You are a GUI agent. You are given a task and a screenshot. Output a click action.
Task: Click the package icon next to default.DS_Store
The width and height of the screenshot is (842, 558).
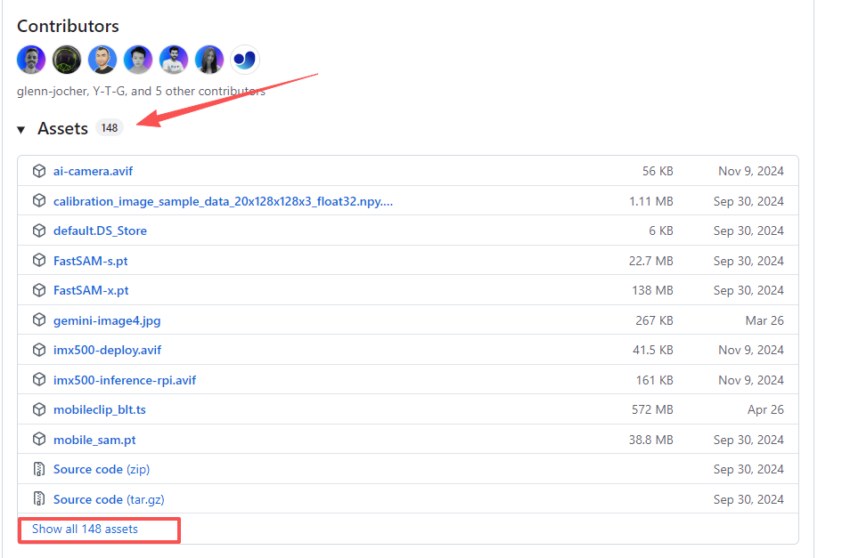click(39, 230)
